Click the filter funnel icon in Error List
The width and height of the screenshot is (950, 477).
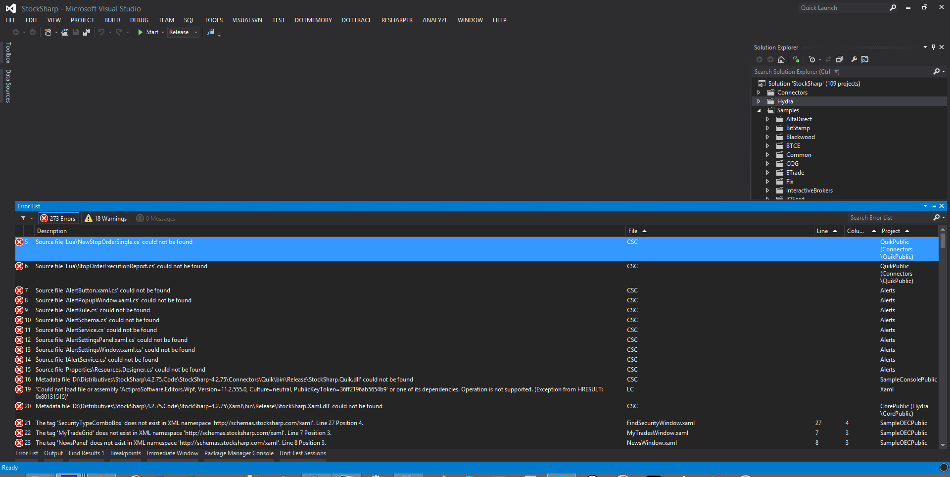tap(23, 218)
